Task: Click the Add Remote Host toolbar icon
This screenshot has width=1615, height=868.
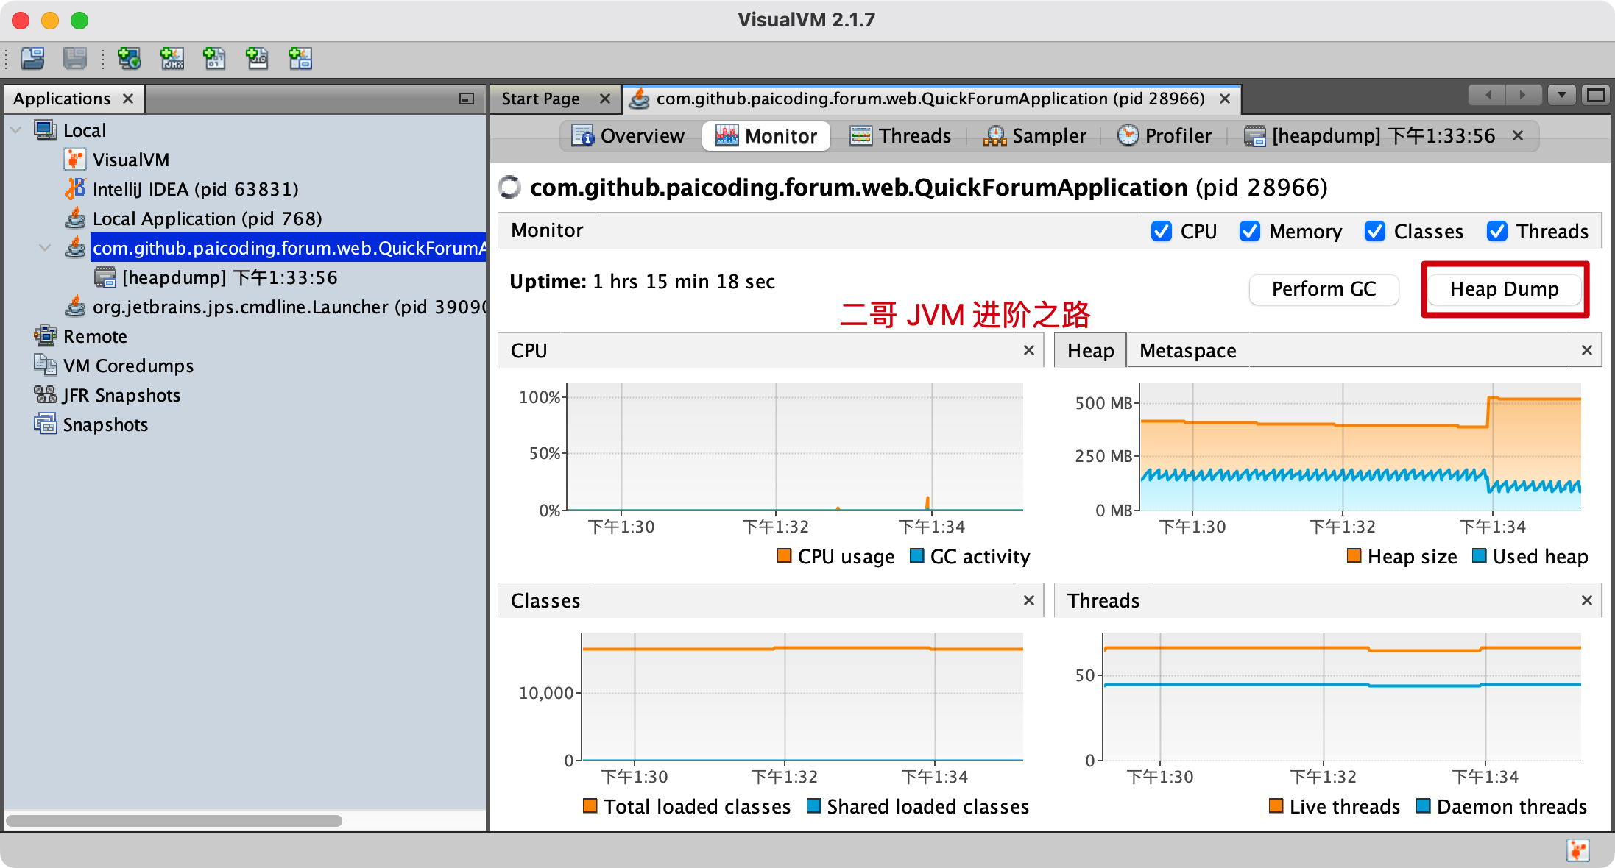Action: tap(130, 58)
